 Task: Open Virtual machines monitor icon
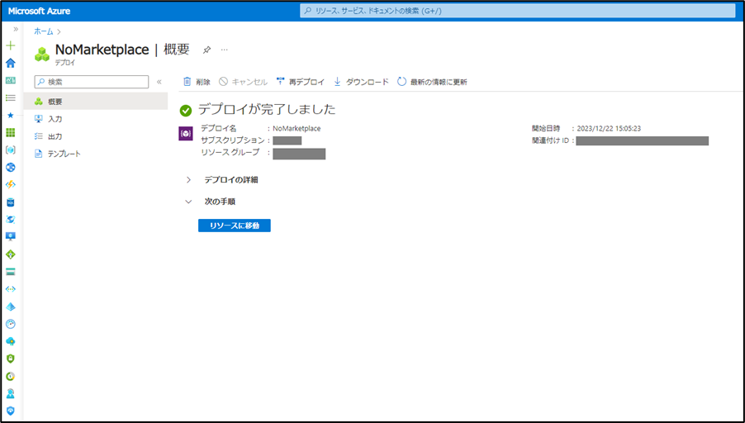pos(11,236)
